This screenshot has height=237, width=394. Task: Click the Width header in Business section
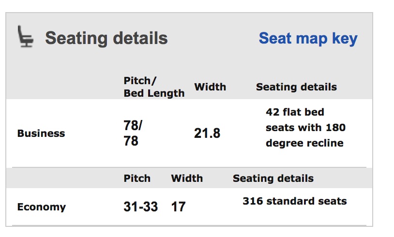(210, 87)
